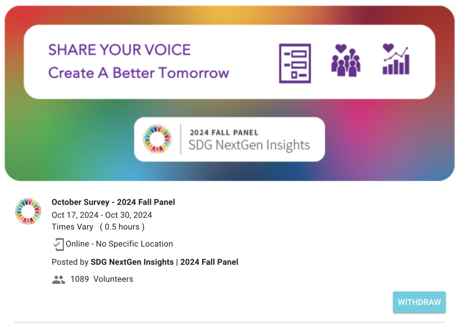Click the SDG wheel avatar beside October Survey

[28, 211]
